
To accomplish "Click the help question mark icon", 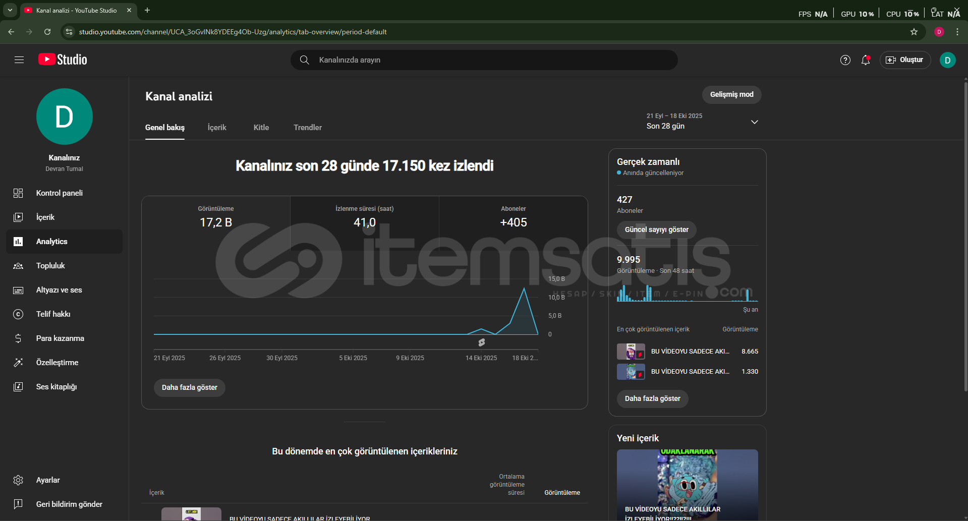I will coord(845,60).
